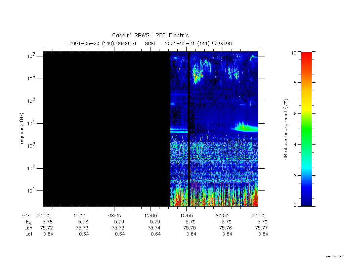
Task: Click the 'frequency (Hz)' axis label
Action: pos(21,129)
